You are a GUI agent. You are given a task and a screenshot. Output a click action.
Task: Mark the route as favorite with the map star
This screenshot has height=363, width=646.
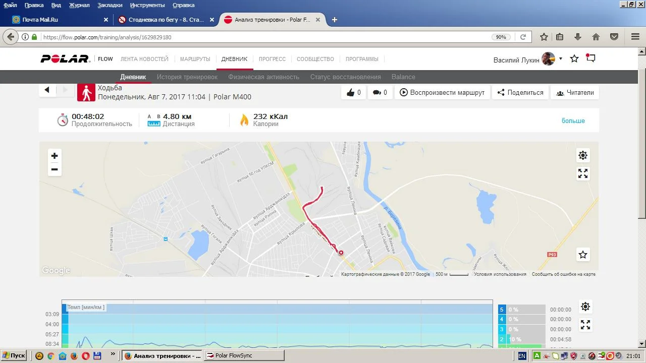click(583, 255)
